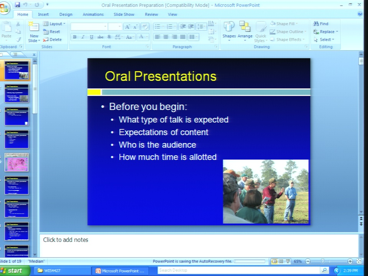Click the Windows Start button
Image resolution: width=368 pixels, height=276 pixels.
(x=15, y=271)
